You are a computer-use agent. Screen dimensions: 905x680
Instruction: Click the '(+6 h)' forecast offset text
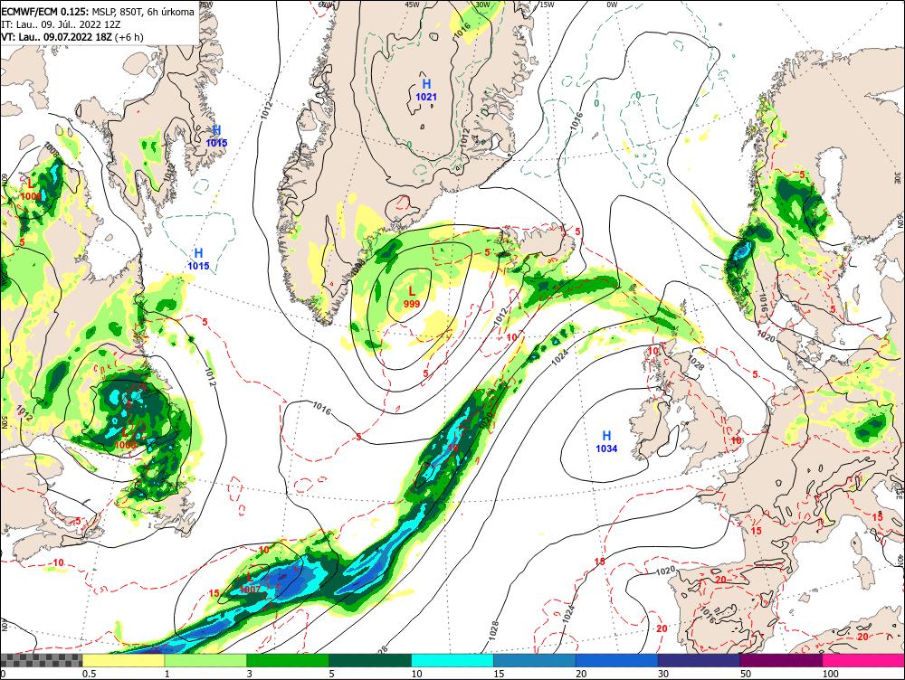[129, 37]
